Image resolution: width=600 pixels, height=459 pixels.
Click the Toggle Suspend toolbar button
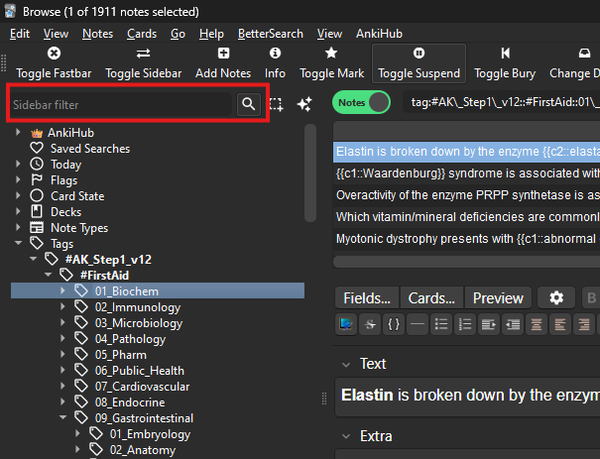coord(420,63)
